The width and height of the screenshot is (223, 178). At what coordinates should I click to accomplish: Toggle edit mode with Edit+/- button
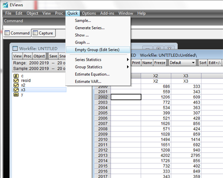click(215, 63)
